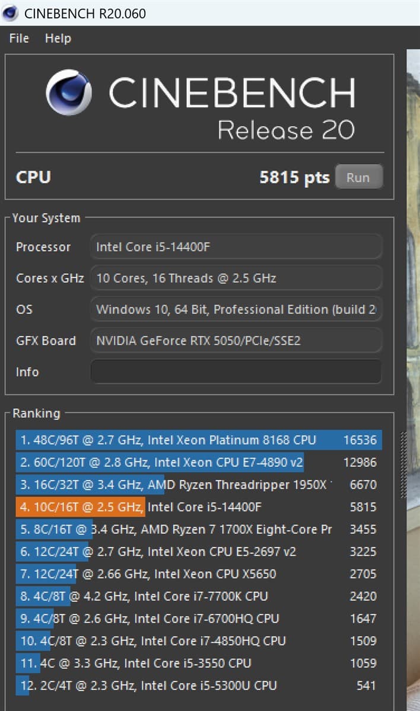
Task: Click the GFX Board field with RTX 5050
Action: point(236,341)
